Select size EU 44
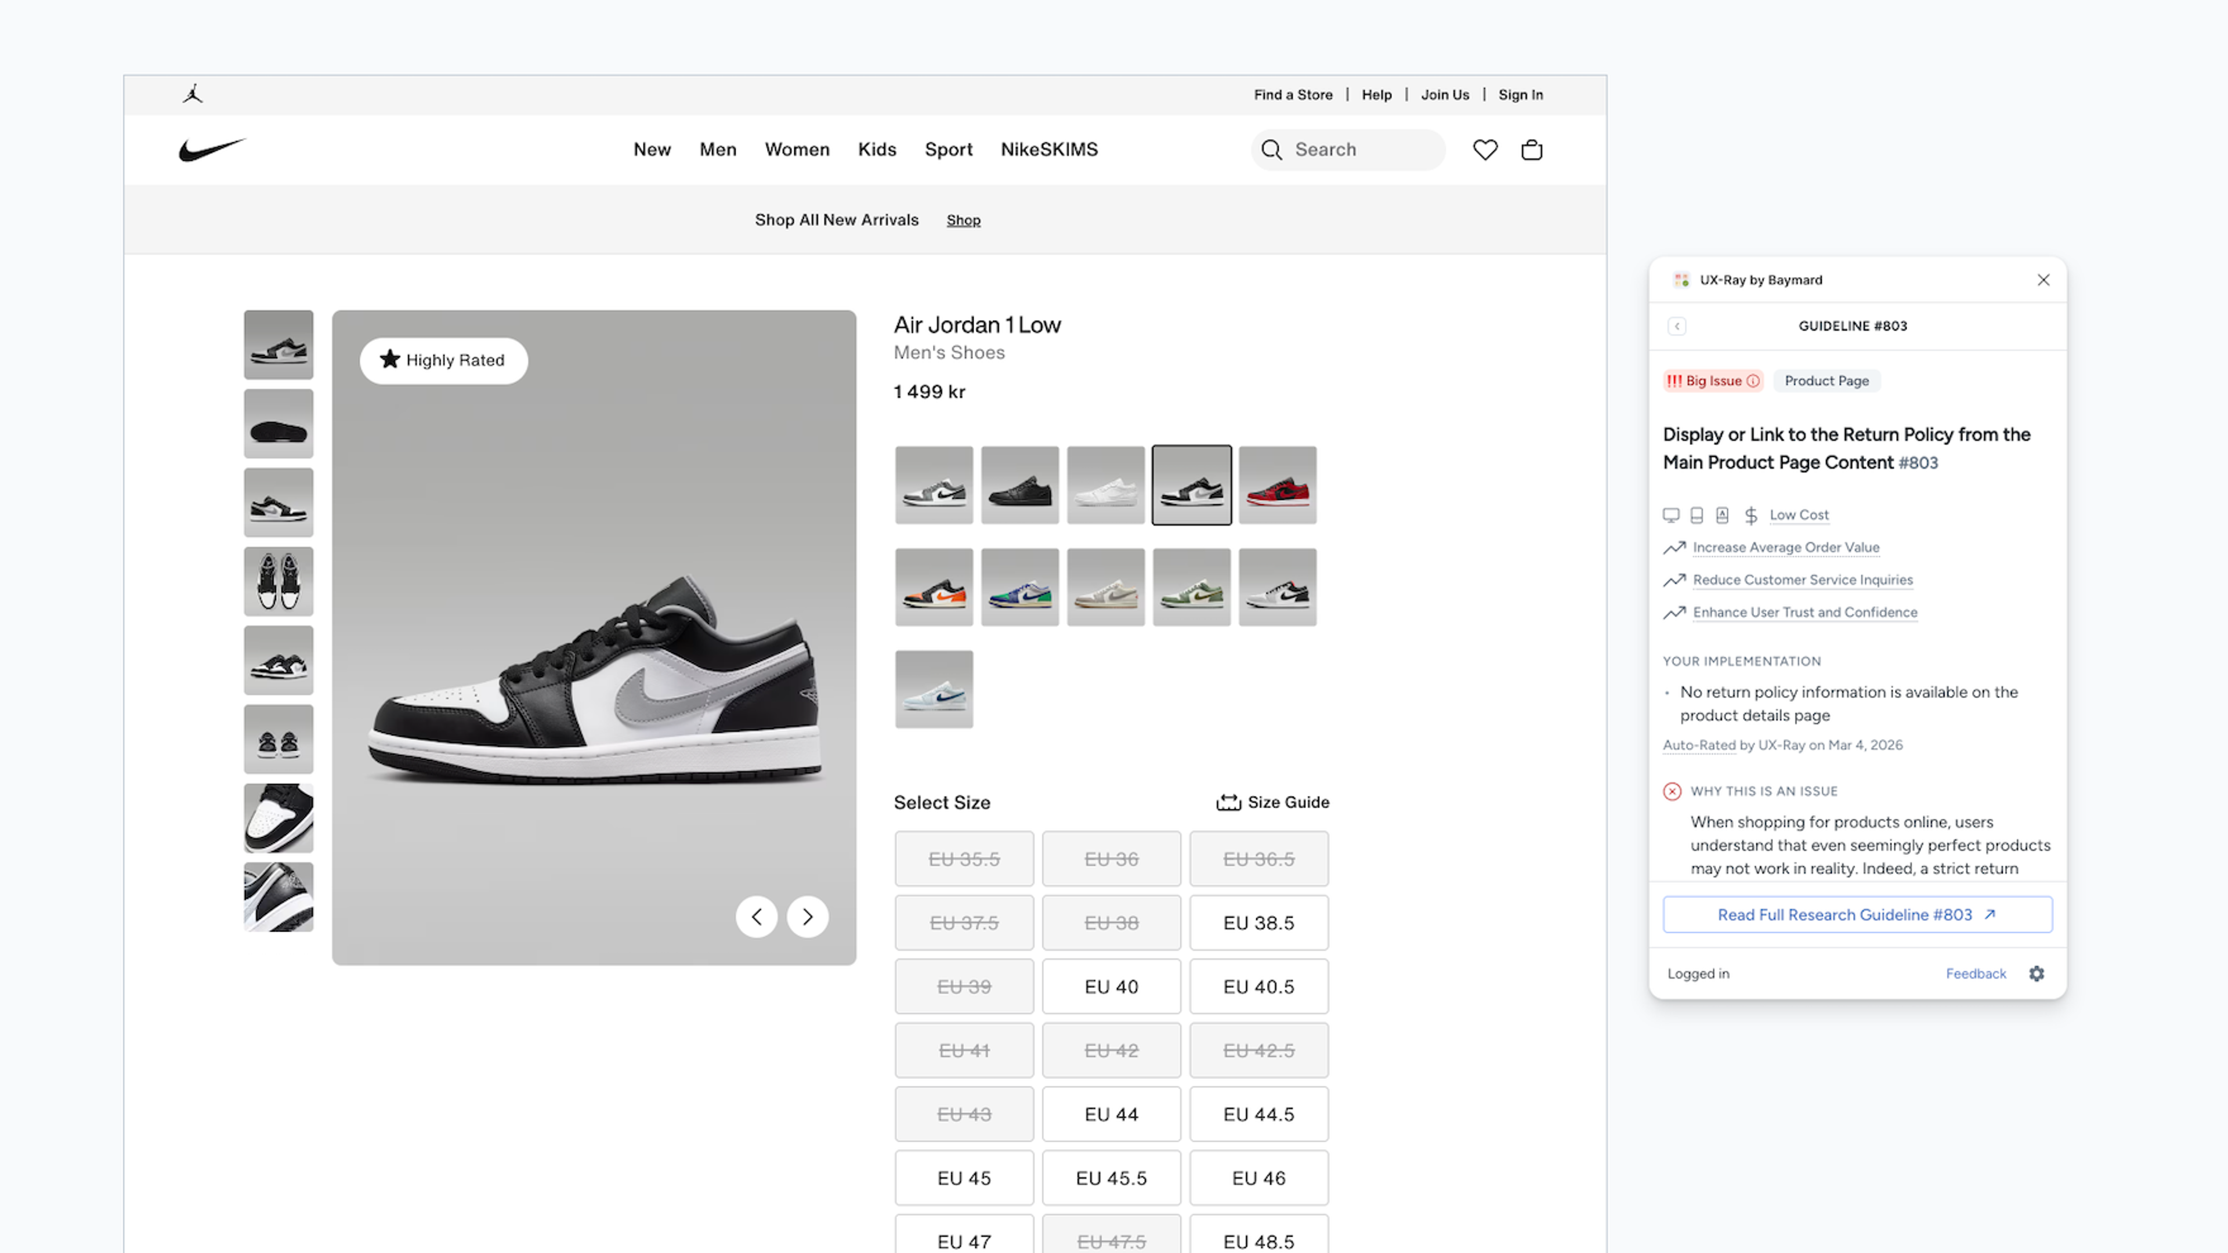 (1112, 1114)
